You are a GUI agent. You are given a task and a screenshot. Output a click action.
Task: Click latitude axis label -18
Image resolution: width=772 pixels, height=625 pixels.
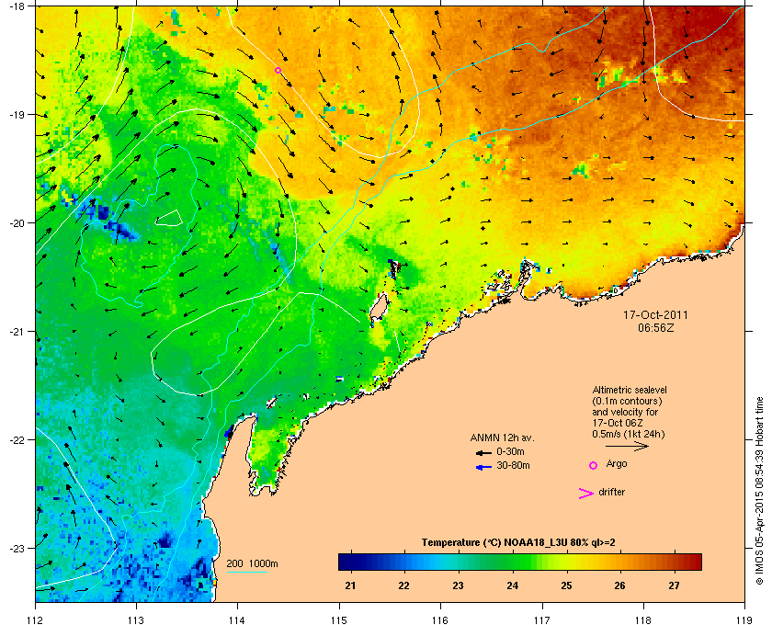point(18,6)
